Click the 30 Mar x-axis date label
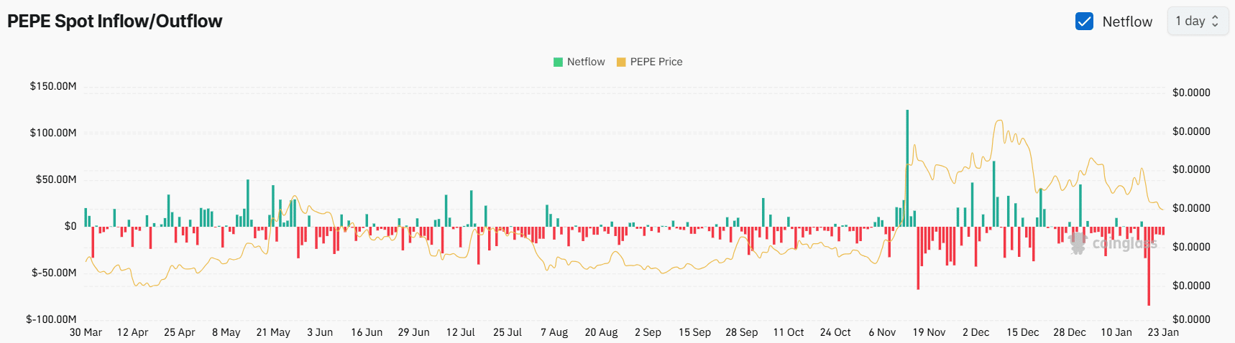Viewport: 1235px width, 343px height. pyautogui.click(x=86, y=332)
